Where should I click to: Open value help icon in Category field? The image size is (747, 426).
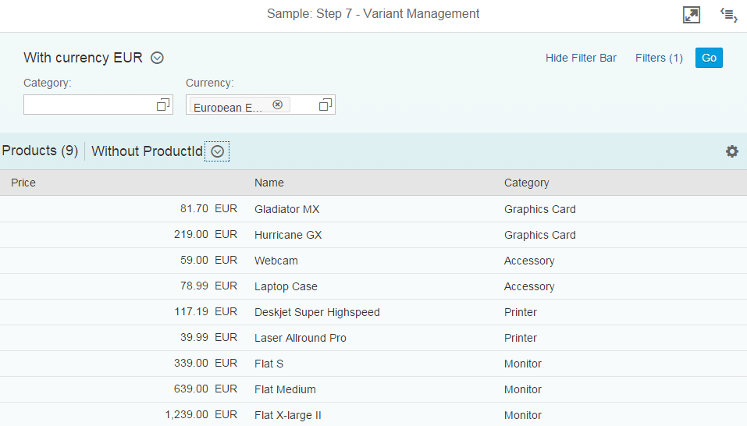[163, 105]
